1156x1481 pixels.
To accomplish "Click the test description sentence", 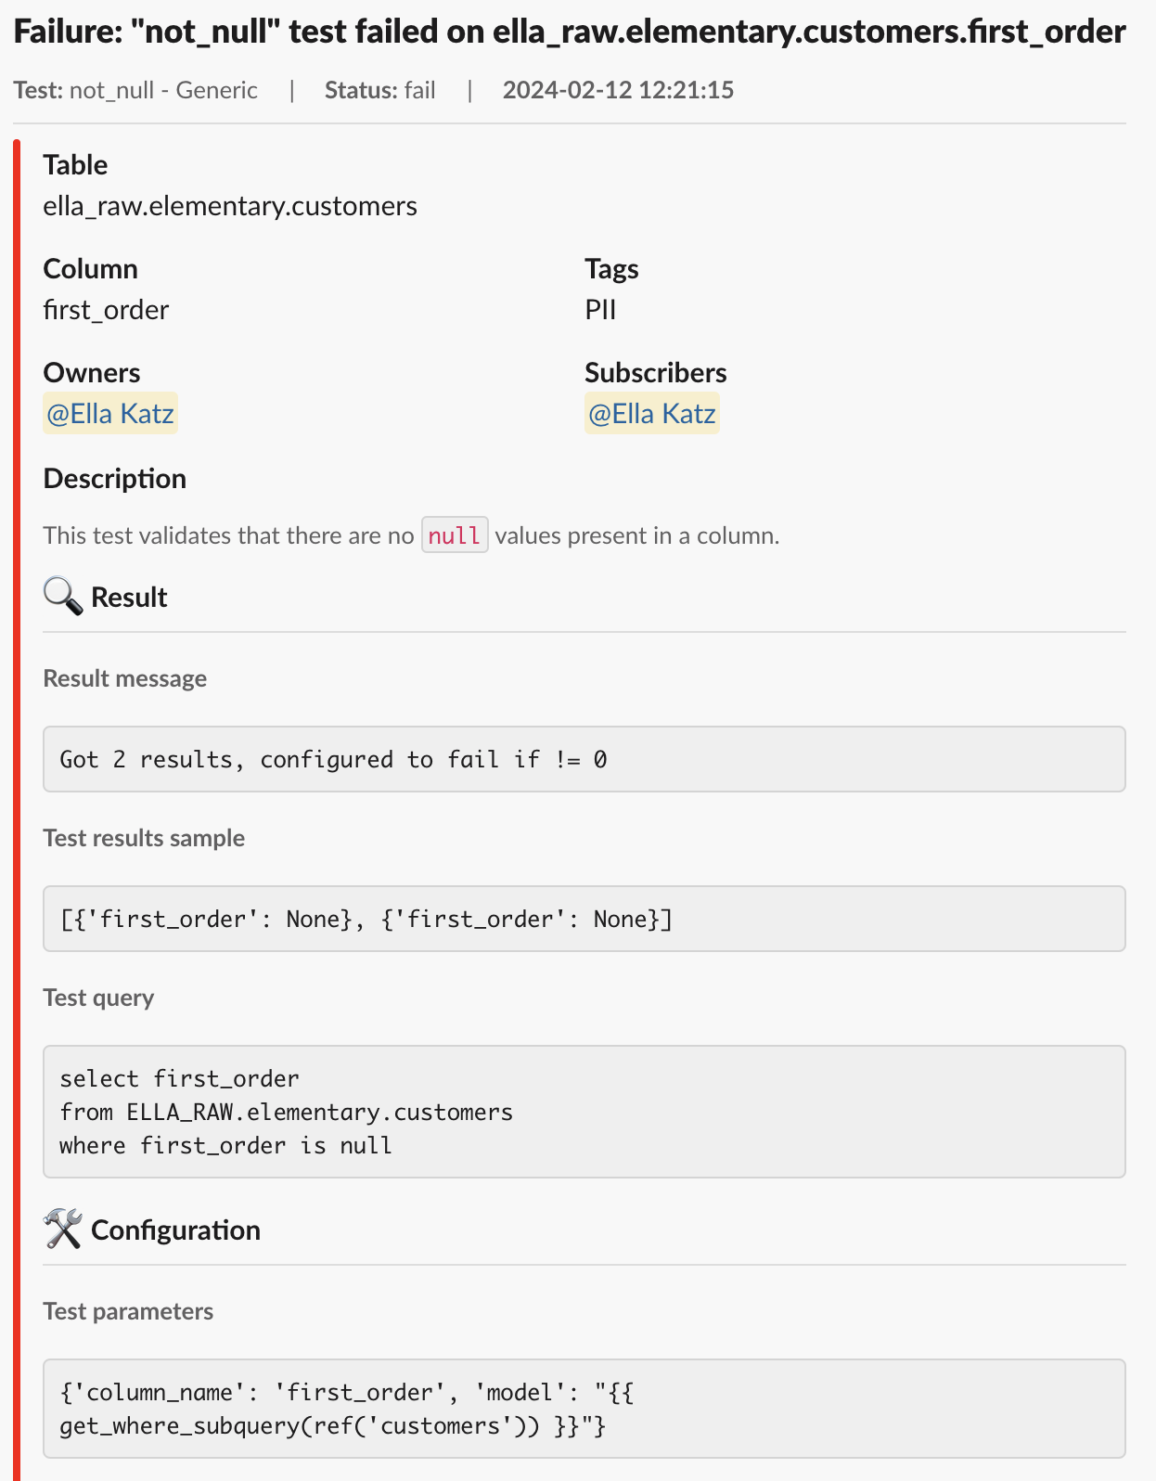I will (x=411, y=535).
